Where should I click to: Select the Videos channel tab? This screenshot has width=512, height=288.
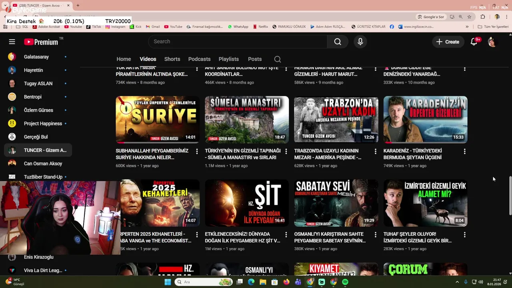(x=148, y=59)
